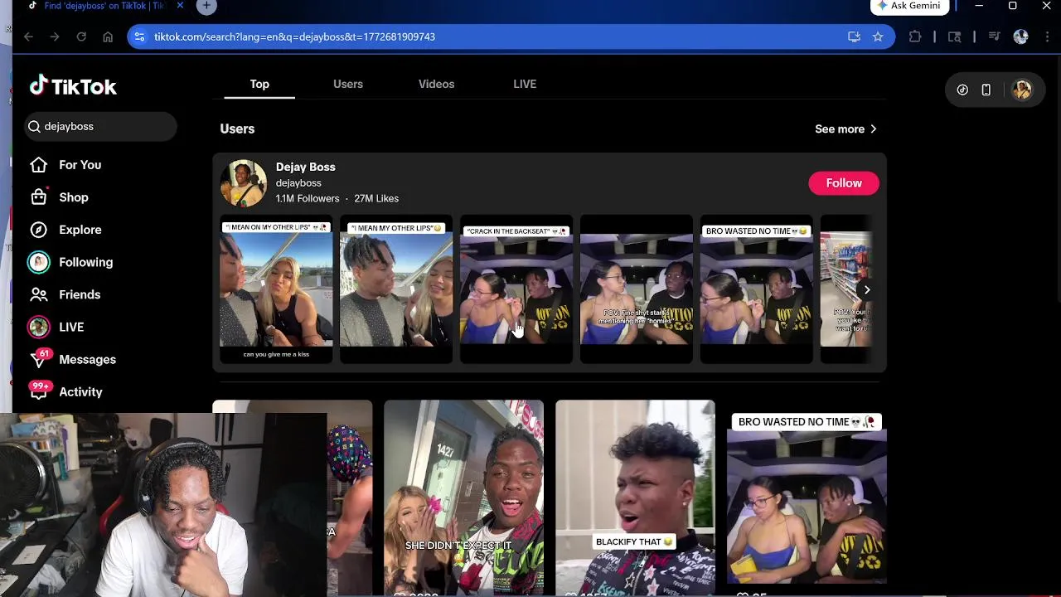The height and width of the screenshot is (597, 1061).
Task: Click the TikTok logo
Action: coord(73,86)
